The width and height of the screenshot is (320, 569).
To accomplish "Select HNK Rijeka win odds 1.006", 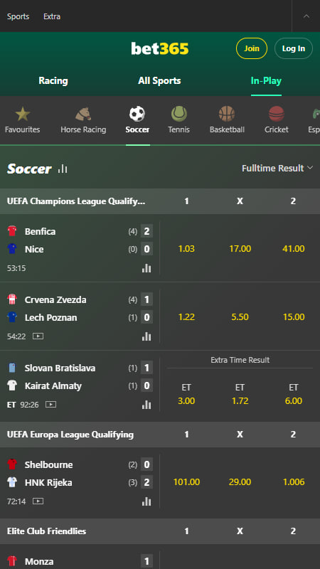I will pos(294,482).
